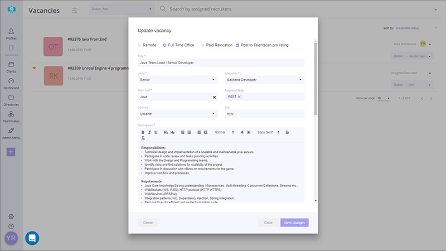Uncheck Post to Talentscan pro listing

pos(237,45)
